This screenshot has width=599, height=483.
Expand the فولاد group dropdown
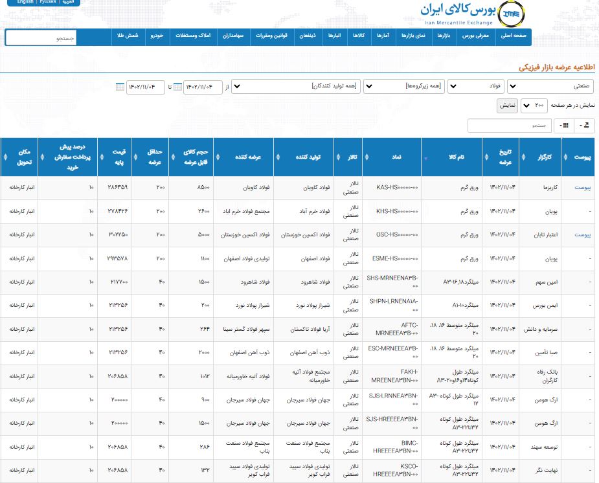pos(476,86)
